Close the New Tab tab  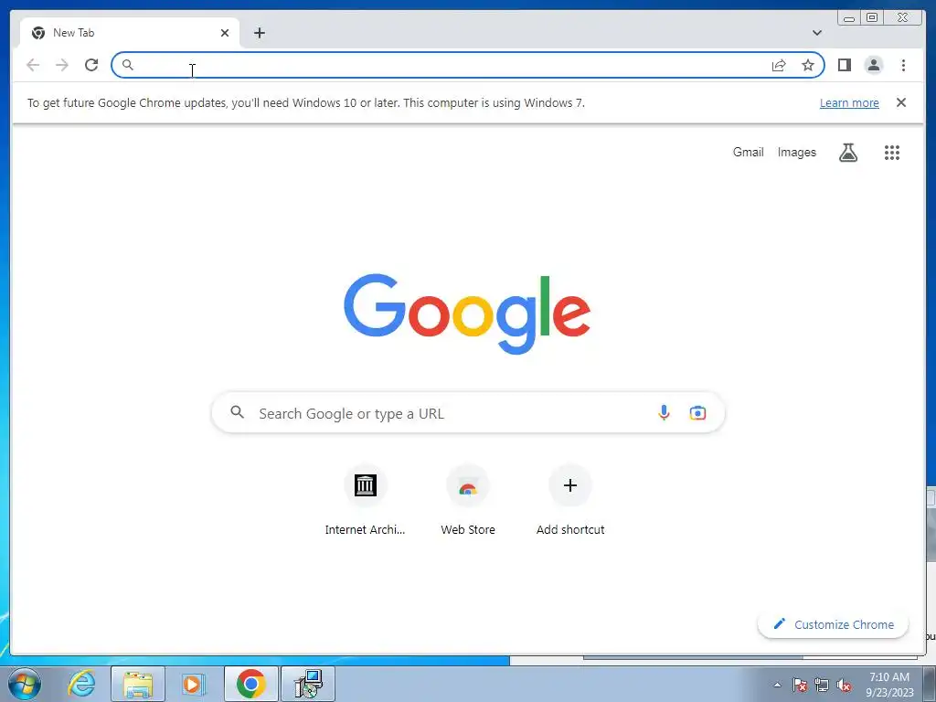click(x=225, y=33)
